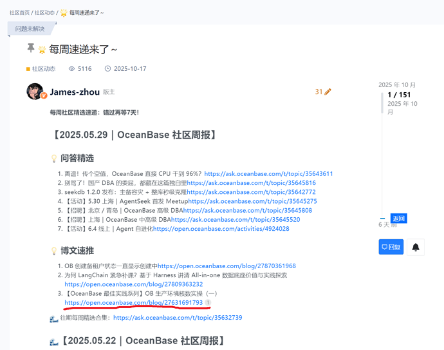Click the 2025.05.29 OceanBase 社区周报 heading
Viewport: 444px width, 350px height.
135,135
